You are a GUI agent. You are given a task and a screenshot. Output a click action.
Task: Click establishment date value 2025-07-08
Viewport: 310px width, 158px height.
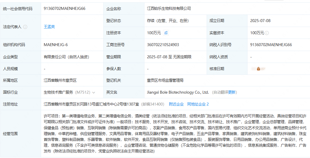click(260, 21)
